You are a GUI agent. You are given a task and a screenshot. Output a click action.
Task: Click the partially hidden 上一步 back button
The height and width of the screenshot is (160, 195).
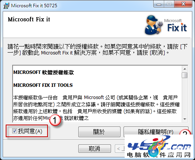pos(120,149)
